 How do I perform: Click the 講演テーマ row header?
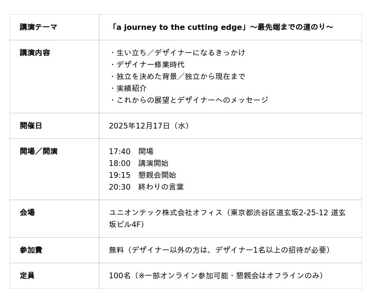coord(38,27)
